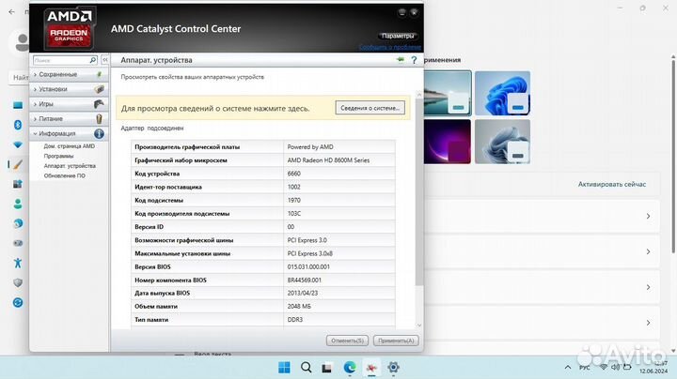Viewport: 677px width, 379px height.
Task: Launch Microsoft Edge from taskbar
Action: 350,368
